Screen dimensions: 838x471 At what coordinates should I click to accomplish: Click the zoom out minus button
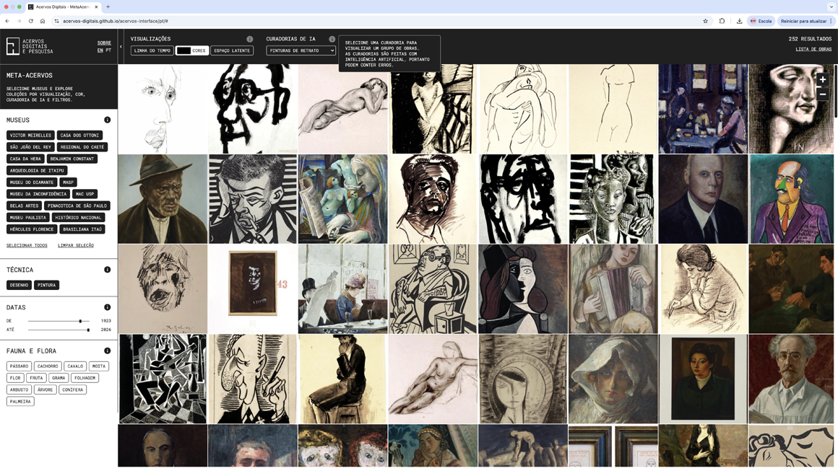click(x=822, y=94)
